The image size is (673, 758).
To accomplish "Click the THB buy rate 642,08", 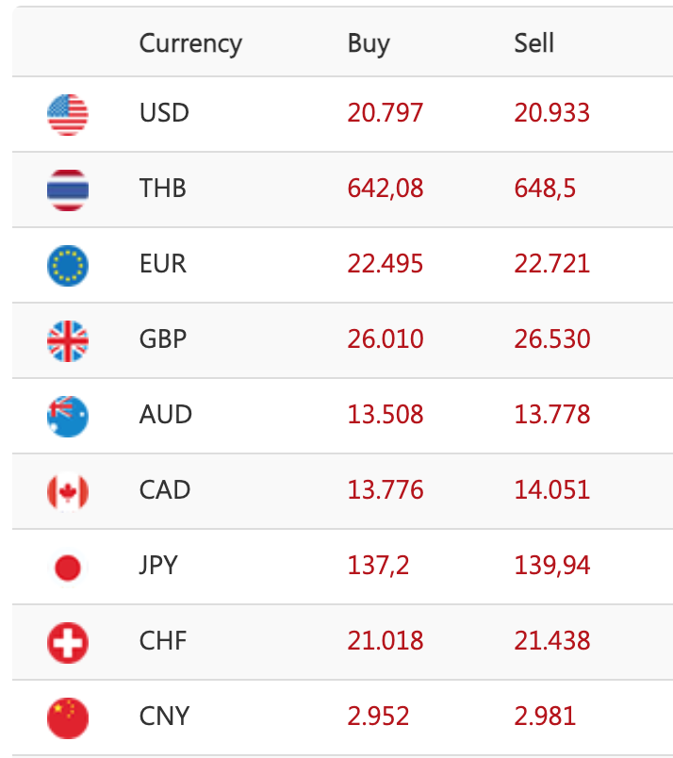I will [386, 189].
